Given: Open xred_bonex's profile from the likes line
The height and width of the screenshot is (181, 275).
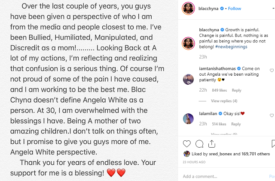Looking at the screenshot, I should point(217,154).
